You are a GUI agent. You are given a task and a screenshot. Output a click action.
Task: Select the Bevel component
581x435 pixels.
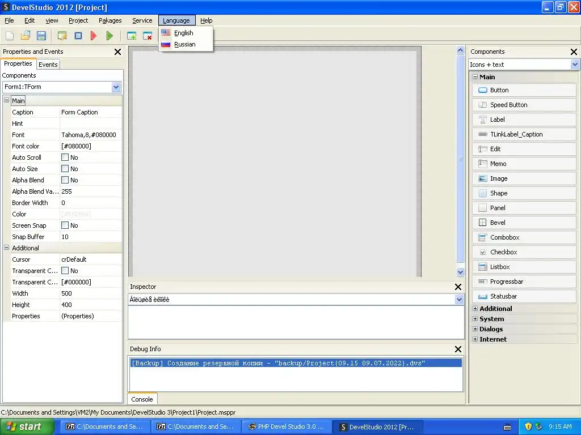(x=524, y=223)
